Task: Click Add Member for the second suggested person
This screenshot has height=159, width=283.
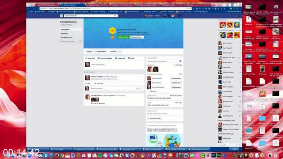Action: (176, 83)
